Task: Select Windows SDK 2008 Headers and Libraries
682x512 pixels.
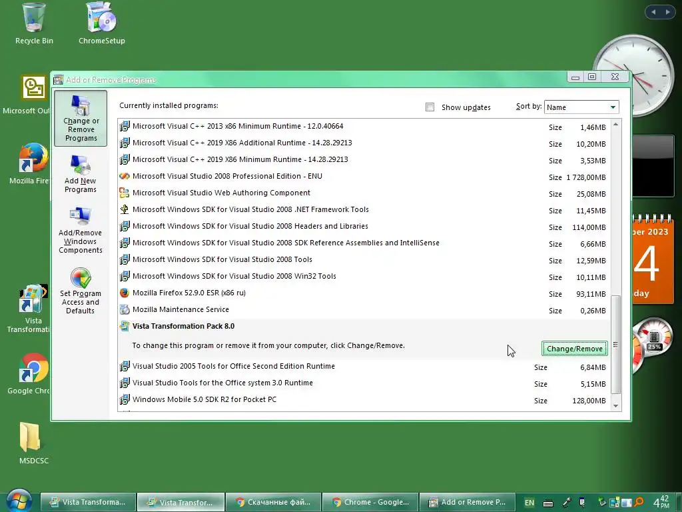Action: click(364, 227)
